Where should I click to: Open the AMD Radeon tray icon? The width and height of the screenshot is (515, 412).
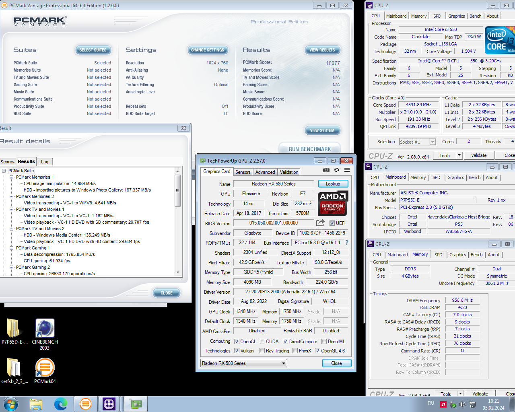point(443,404)
